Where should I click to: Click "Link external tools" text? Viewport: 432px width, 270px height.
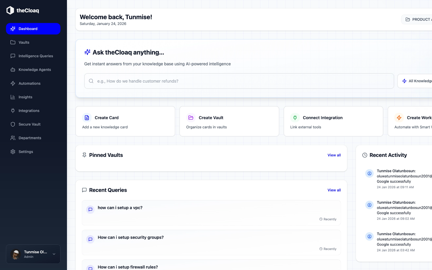click(x=306, y=127)
